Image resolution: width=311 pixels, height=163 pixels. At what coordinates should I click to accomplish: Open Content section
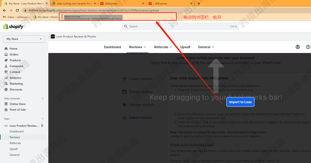click(15, 72)
